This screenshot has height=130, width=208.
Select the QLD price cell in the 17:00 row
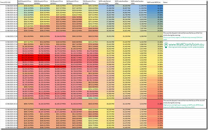pyautogui.click(x=26, y=36)
